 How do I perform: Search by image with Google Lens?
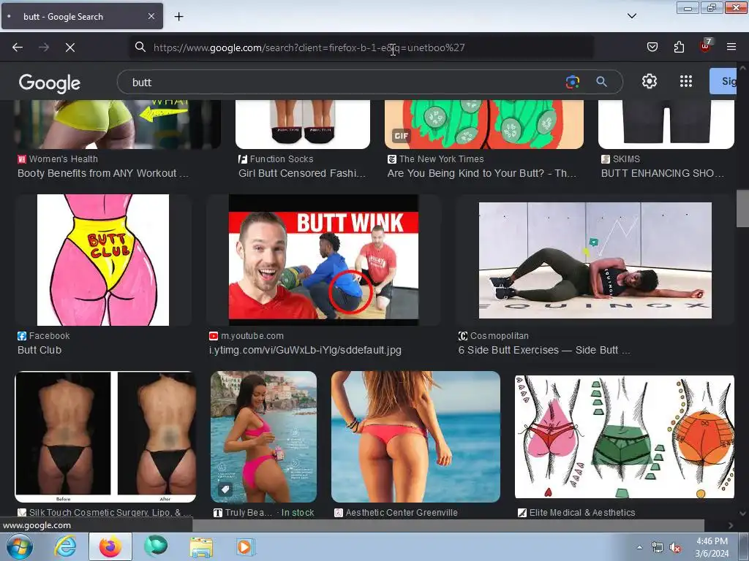[x=572, y=82]
